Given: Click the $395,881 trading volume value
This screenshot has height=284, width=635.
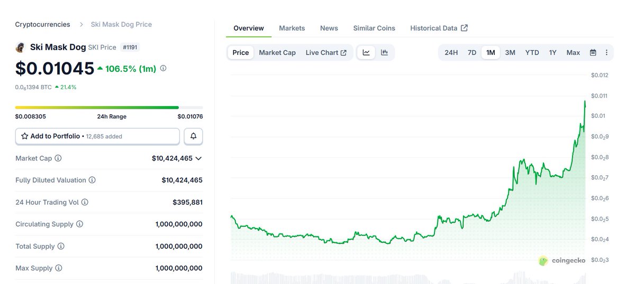Looking at the screenshot, I should [x=187, y=202].
